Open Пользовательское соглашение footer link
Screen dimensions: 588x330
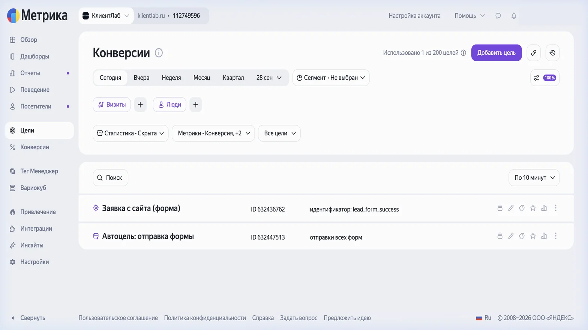(118, 318)
